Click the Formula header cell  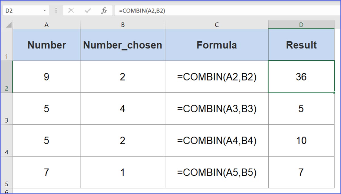216,45
